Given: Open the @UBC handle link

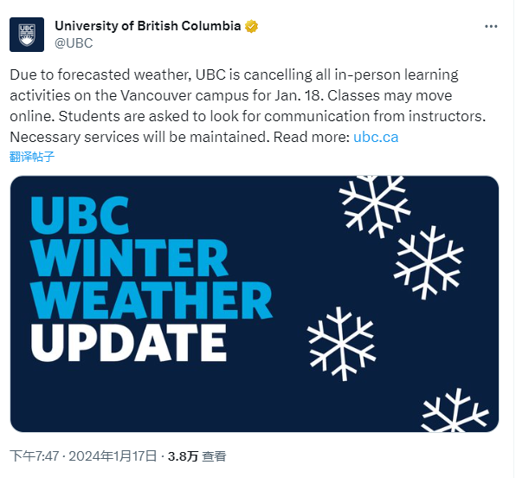Looking at the screenshot, I should click(x=74, y=43).
